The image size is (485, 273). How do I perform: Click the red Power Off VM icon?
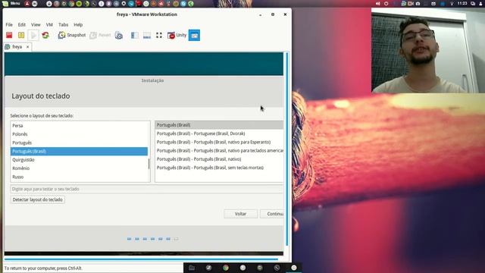tap(9, 35)
